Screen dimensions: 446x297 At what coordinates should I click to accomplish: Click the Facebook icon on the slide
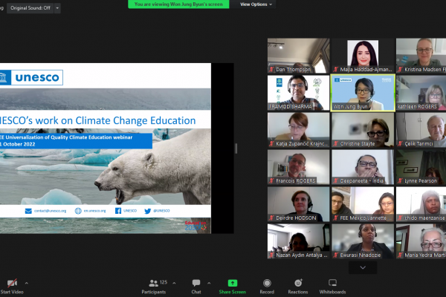click(x=118, y=211)
